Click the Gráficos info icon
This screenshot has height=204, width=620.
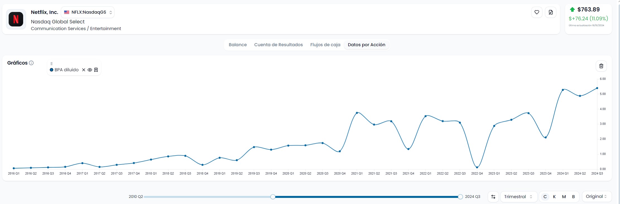[31, 63]
